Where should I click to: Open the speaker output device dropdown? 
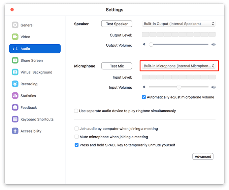click(178, 24)
